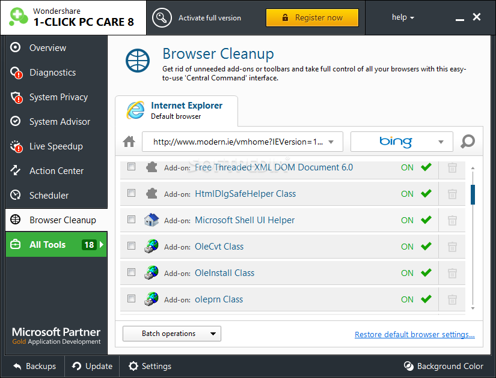Click the add-on list scrollbar thumb
The width and height of the screenshot is (496, 378).
[473, 194]
